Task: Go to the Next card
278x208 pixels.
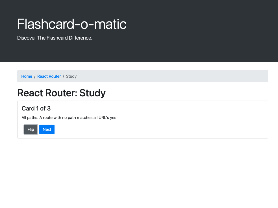Action: [x=47, y=129]
